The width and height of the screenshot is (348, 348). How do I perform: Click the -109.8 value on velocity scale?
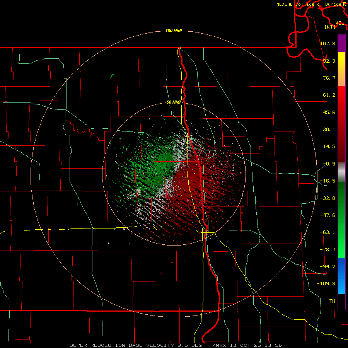point(326,284)
